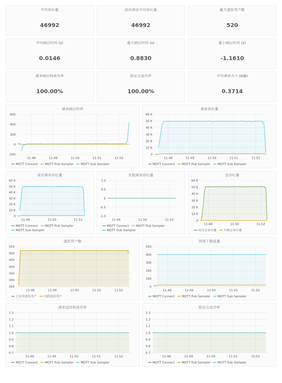Click the 0.8830 maximum response time value
This screenshot has height=383, width=282.
pos(141,58)
